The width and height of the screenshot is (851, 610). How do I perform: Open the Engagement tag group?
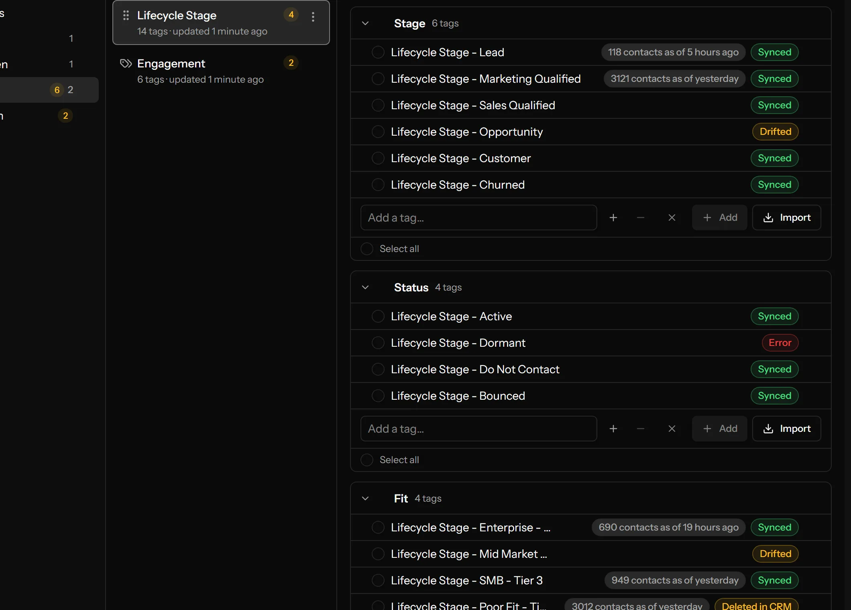tap(221, 71)
